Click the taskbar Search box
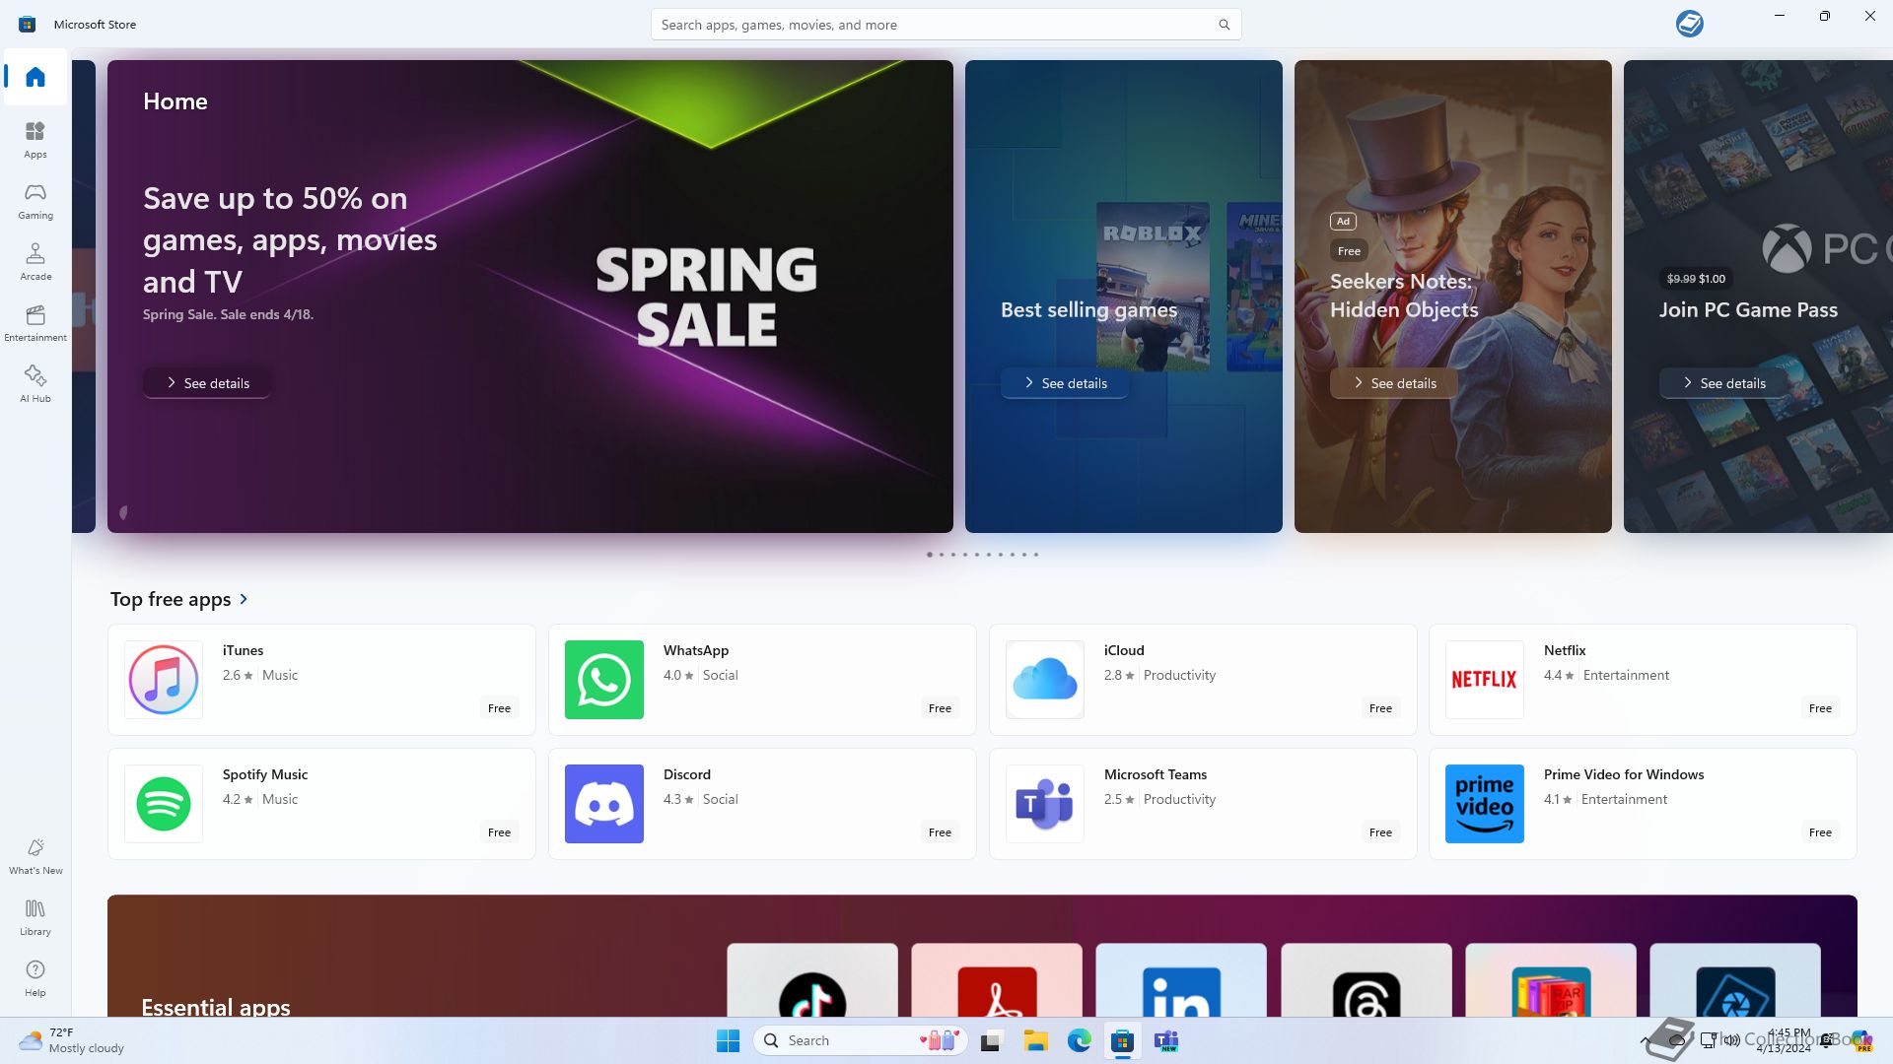The height and width of the screenshot is (1064, 1893). point(860,1040)
